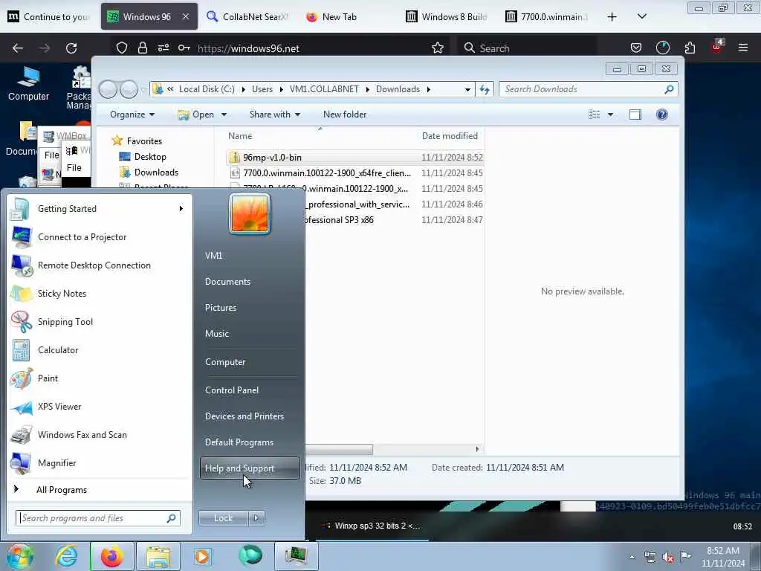Open the Firefox hamburger menu

tap(743, 48)
